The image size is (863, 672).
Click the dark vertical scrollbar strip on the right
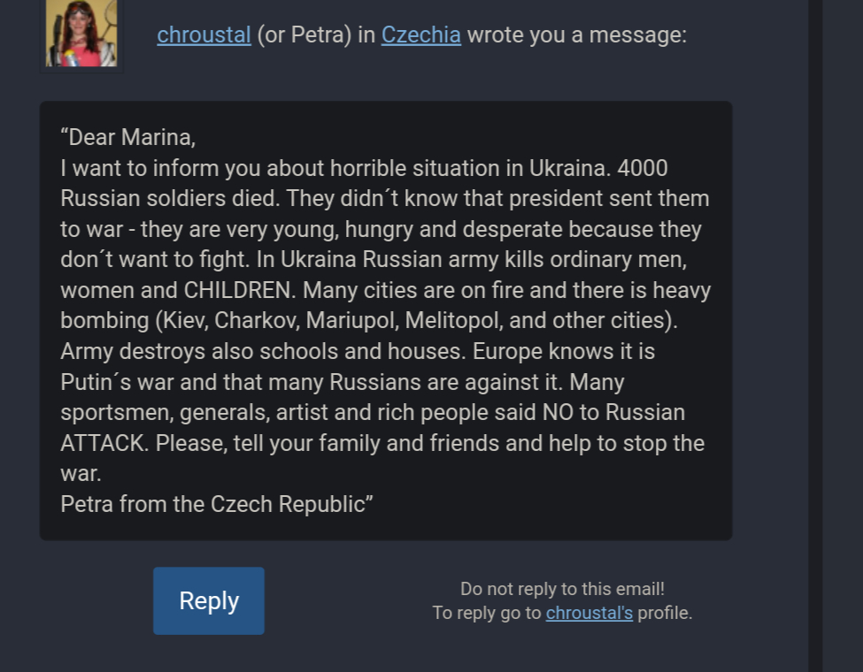click(x=815, y=336)
